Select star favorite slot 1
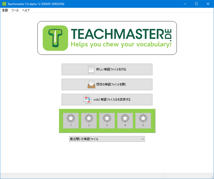The image size is (214, 179). [71, 120]
